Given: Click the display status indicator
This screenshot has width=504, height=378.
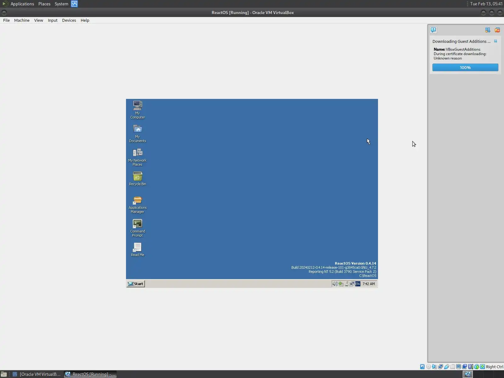Looking at the screenshot, I should (458, 367).
